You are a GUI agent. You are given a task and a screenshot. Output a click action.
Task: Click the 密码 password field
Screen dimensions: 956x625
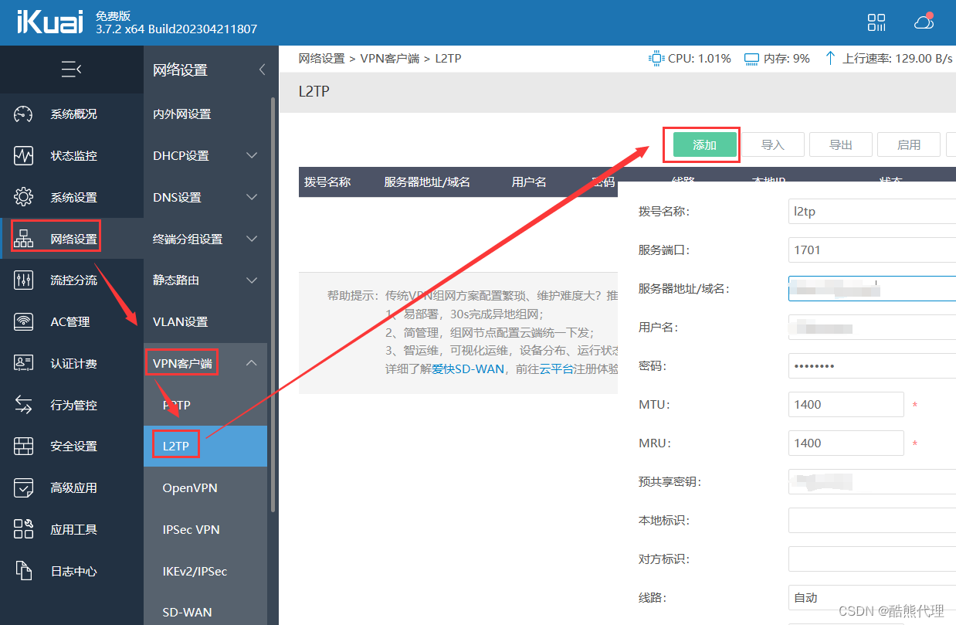(x=872, y=365)
